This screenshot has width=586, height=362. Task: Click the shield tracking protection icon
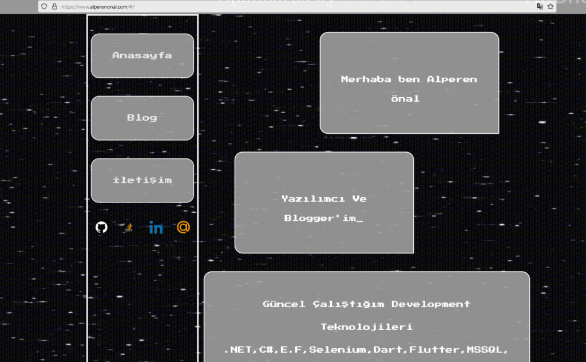44,6
